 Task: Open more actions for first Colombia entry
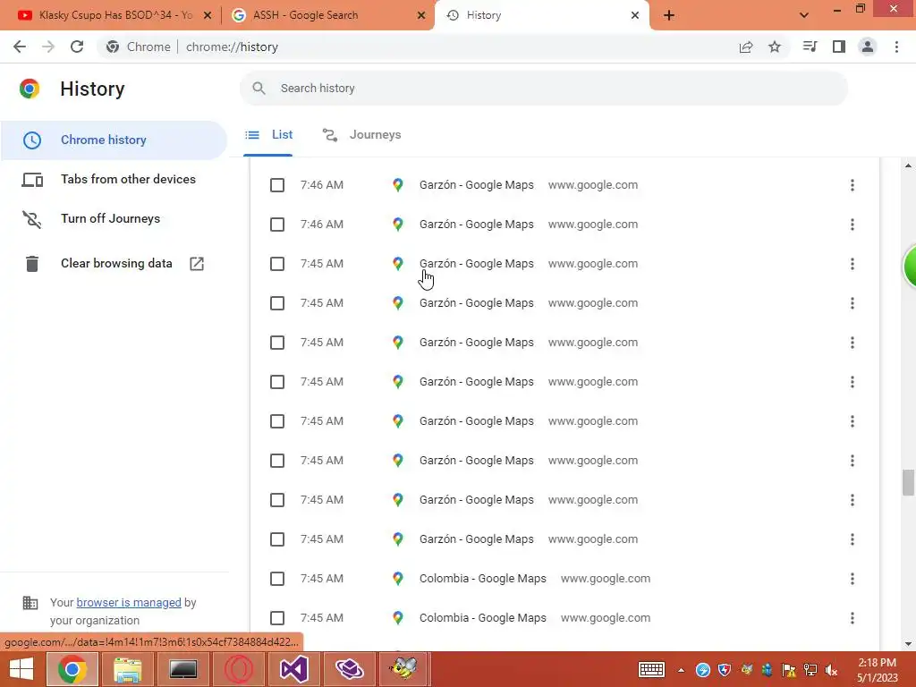click(852, 579)
